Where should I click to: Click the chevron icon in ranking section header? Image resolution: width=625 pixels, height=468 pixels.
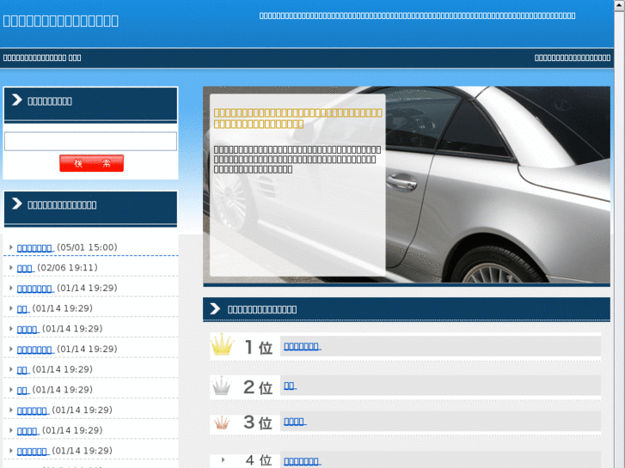pos(215,308)
